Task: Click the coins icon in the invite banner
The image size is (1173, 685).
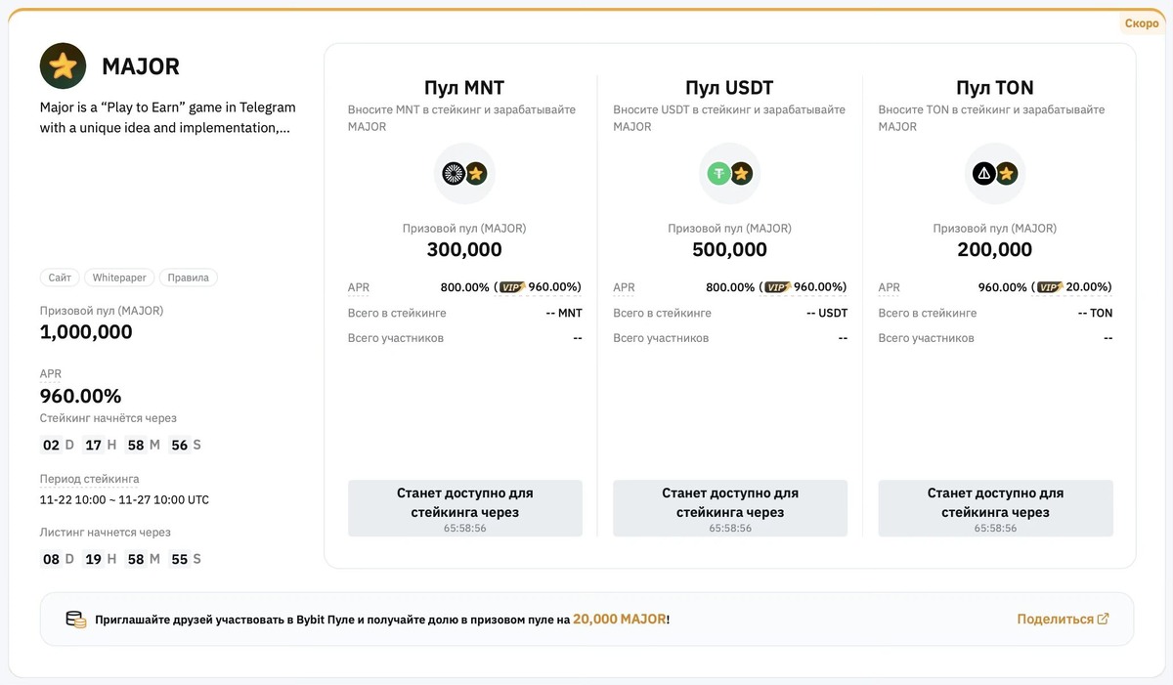Action: (x=75, y=618)
